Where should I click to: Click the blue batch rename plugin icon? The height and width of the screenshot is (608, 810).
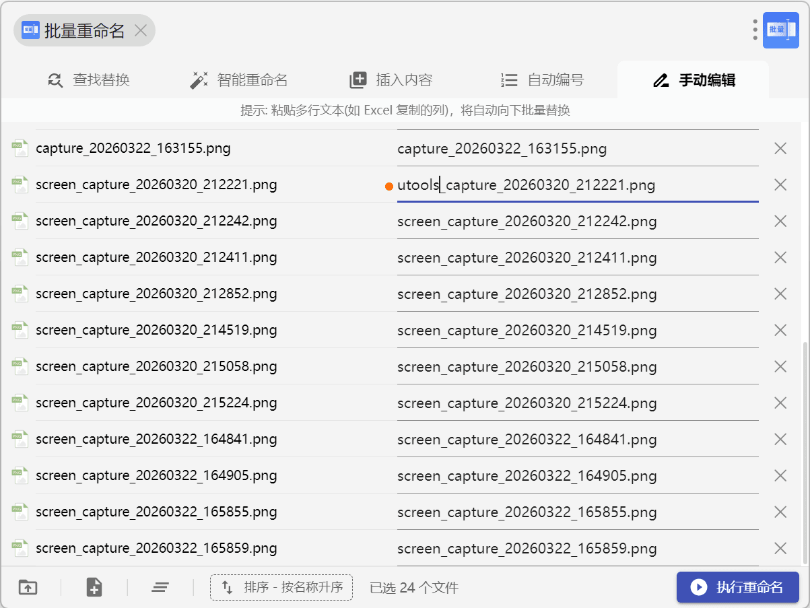tap(780, 30)
